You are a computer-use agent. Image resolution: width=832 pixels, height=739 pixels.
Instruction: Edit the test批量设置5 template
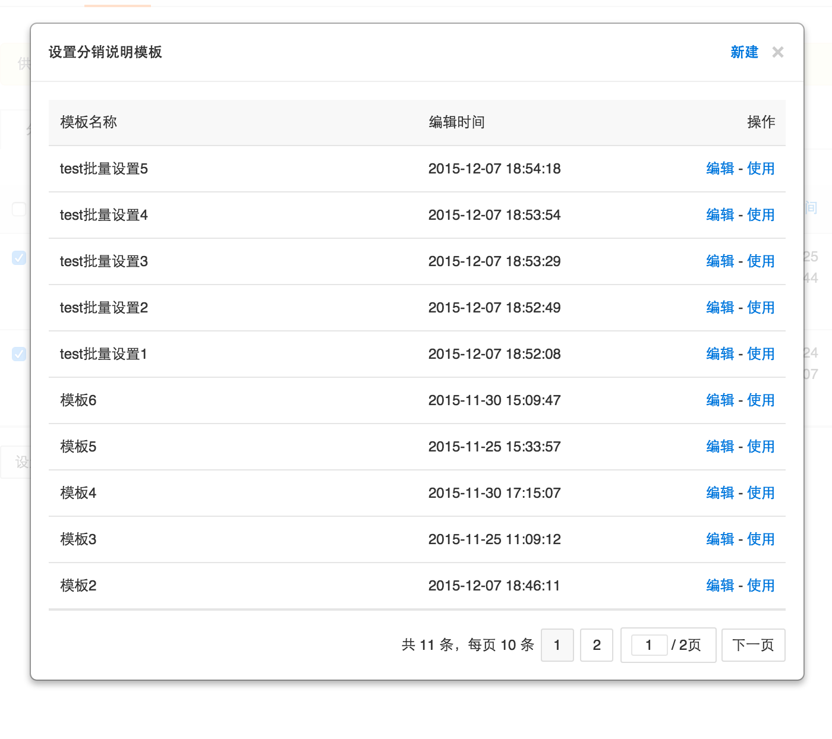720,169
